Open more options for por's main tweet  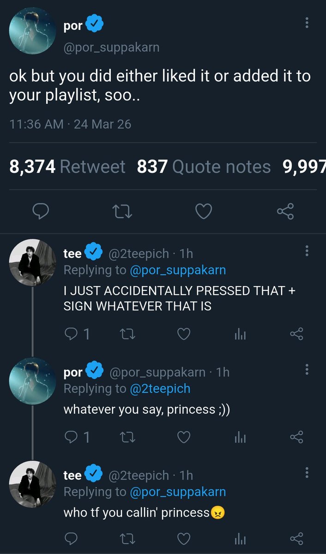click(x=307, y=23)
